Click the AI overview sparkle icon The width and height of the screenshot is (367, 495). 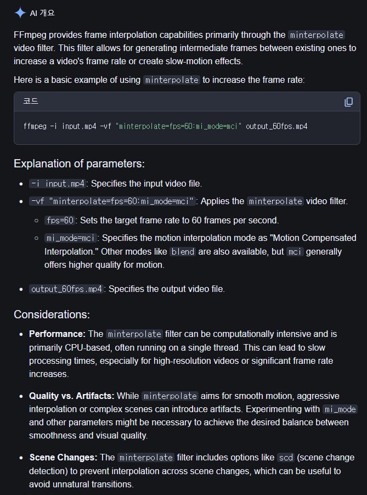(20, 13)
